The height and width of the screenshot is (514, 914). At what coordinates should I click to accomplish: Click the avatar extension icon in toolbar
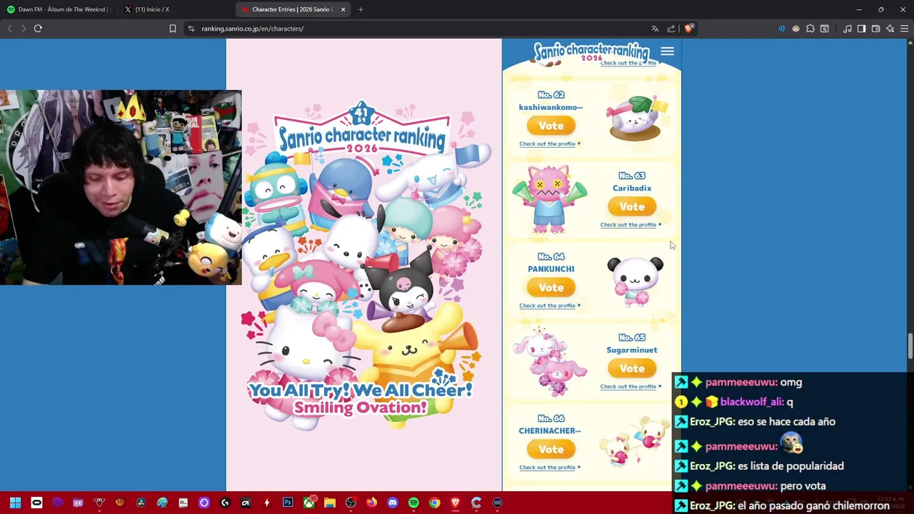point(796,29)
